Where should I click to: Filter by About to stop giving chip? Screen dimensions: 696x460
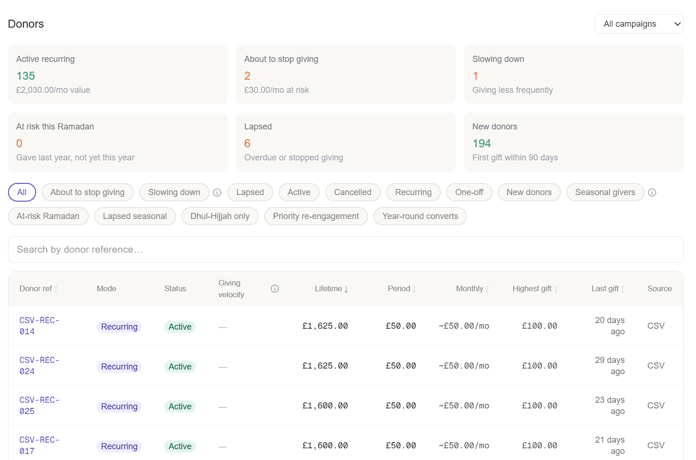(x=88, y=192)
